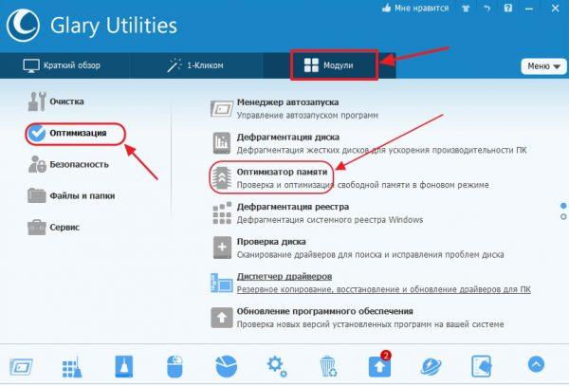
Task: Expand bottom toolbar with up chevron
Action: click(x=537, y=364)
